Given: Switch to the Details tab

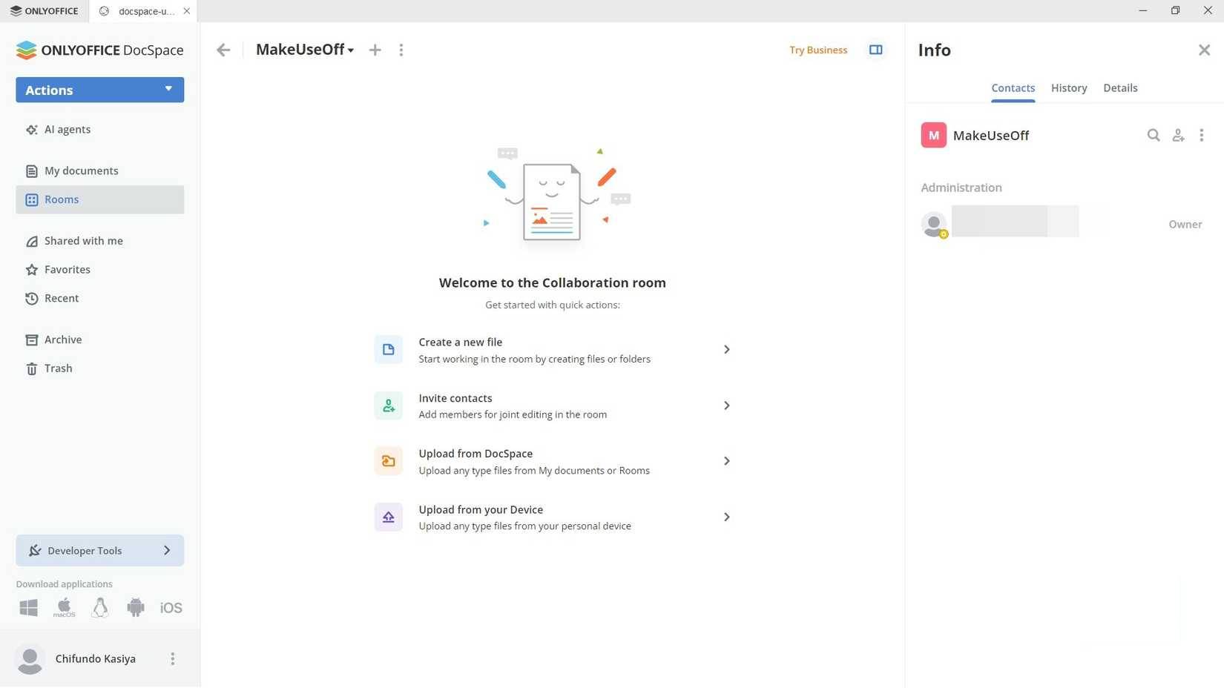Looking at the screenshot, I should 1120,88.
